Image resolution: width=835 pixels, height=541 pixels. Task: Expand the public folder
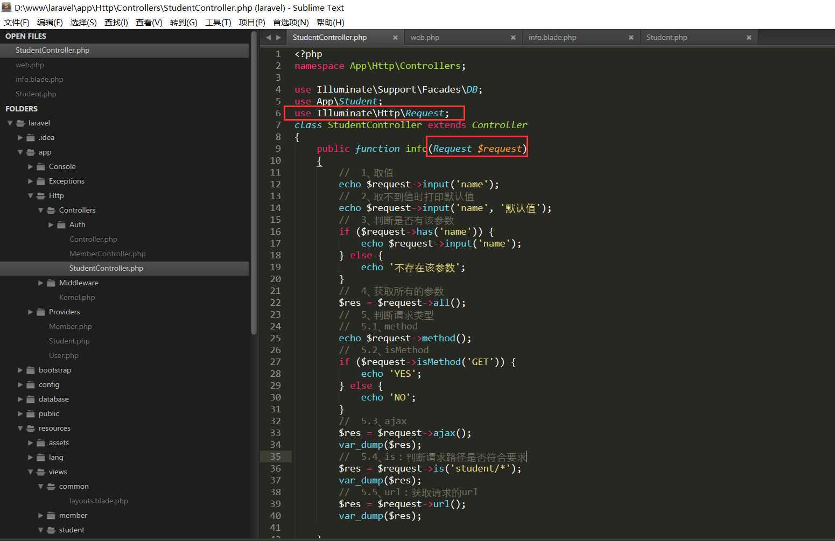20,413
